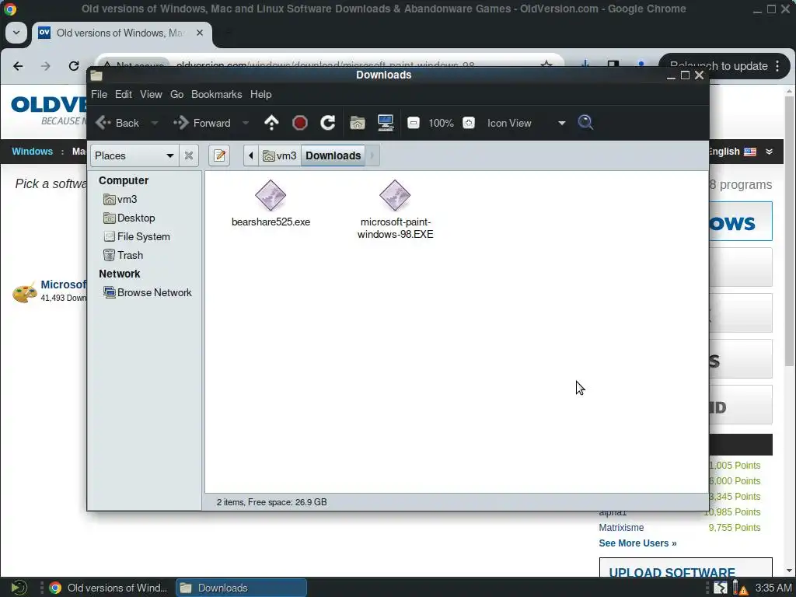Open the Places sidebar selector dropdown
The width and height of the screenshot is (796, 597).
click(134, 155)
